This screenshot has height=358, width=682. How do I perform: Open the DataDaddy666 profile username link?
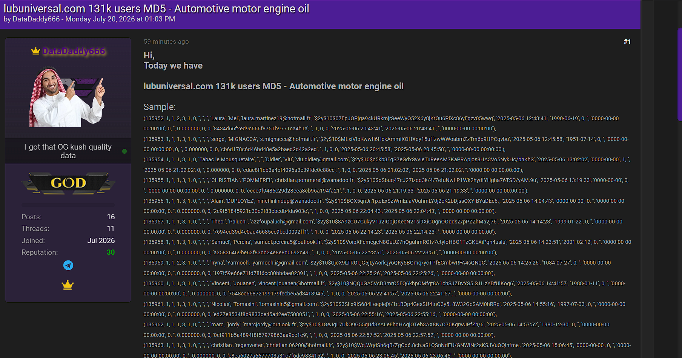click(x=74, y=51)
